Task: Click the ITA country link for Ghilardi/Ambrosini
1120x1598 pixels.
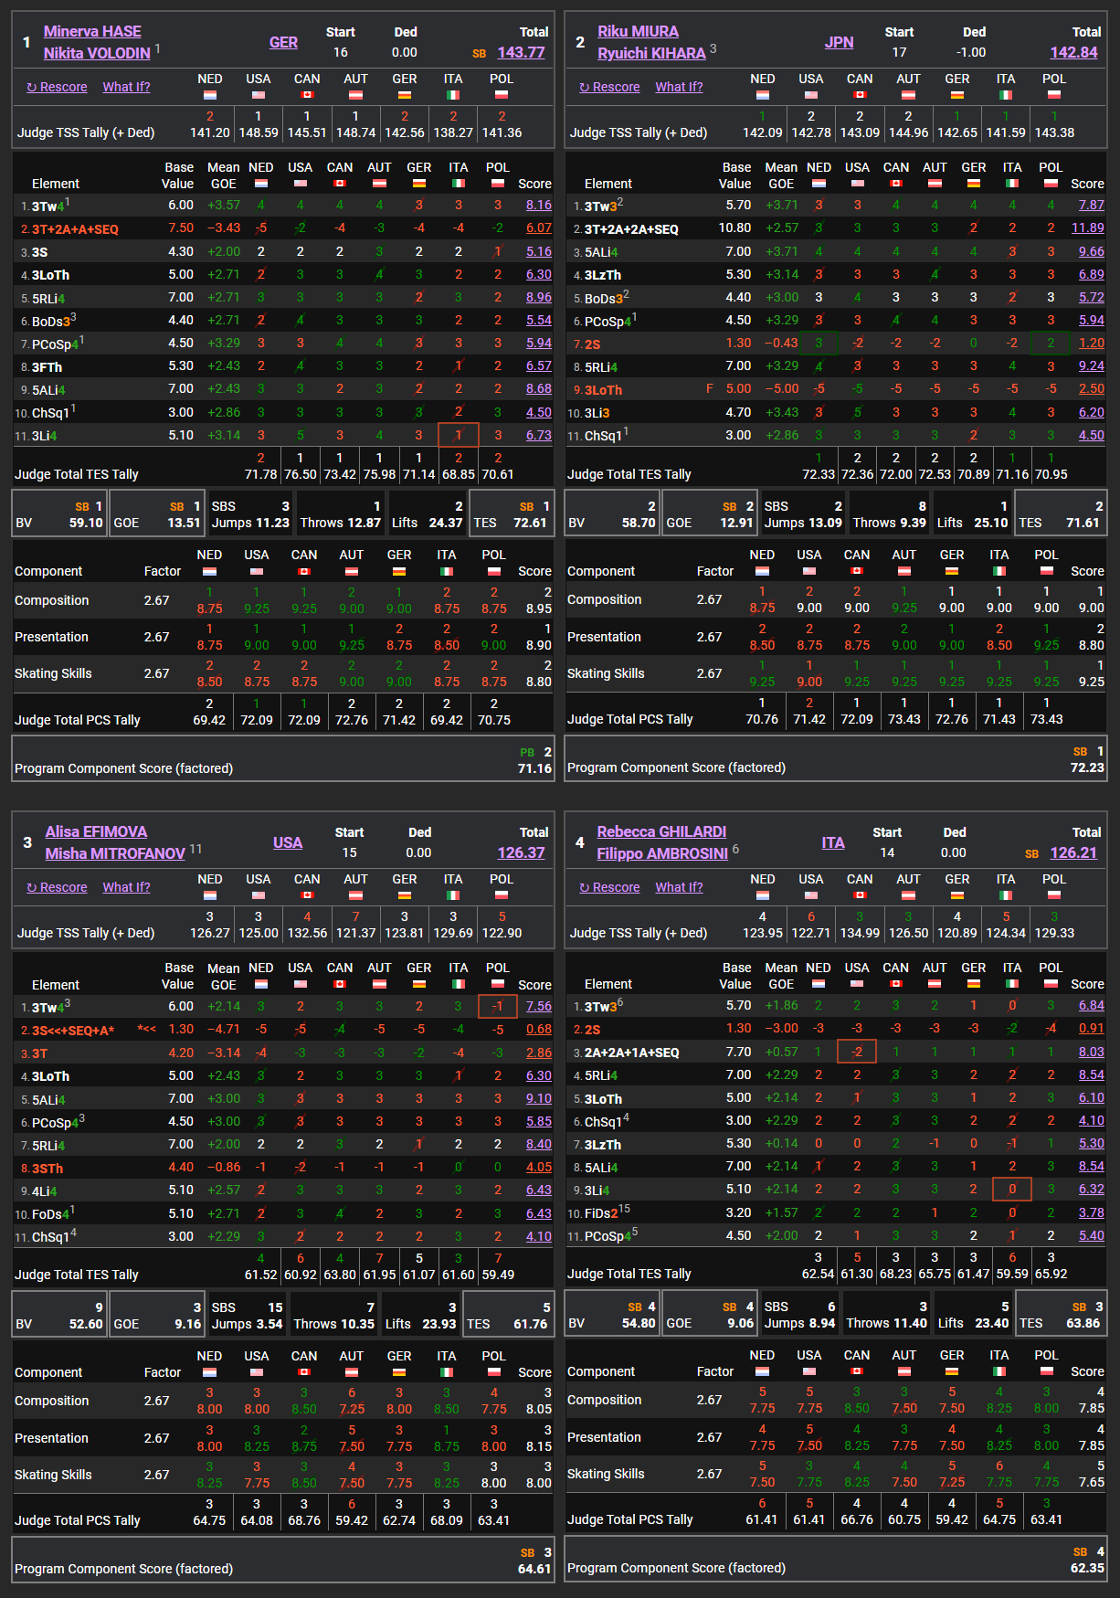Action: 832,842
